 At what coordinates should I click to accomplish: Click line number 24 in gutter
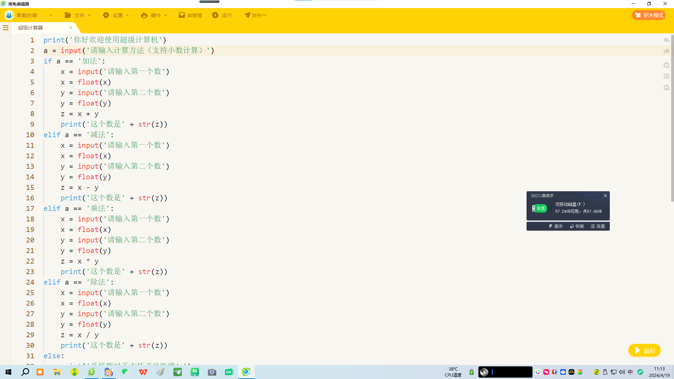click(30, 282)
